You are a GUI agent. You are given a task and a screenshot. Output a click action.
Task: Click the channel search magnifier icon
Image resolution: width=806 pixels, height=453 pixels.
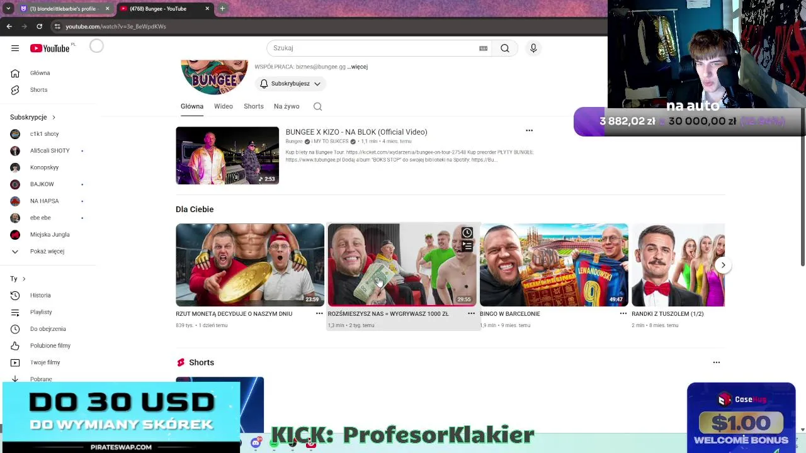[x=318, y=106]
